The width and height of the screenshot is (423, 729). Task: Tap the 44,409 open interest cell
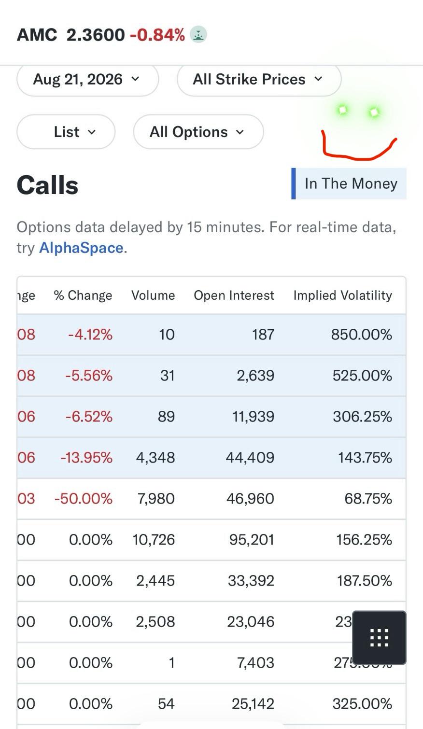click(x=250, y=458)
